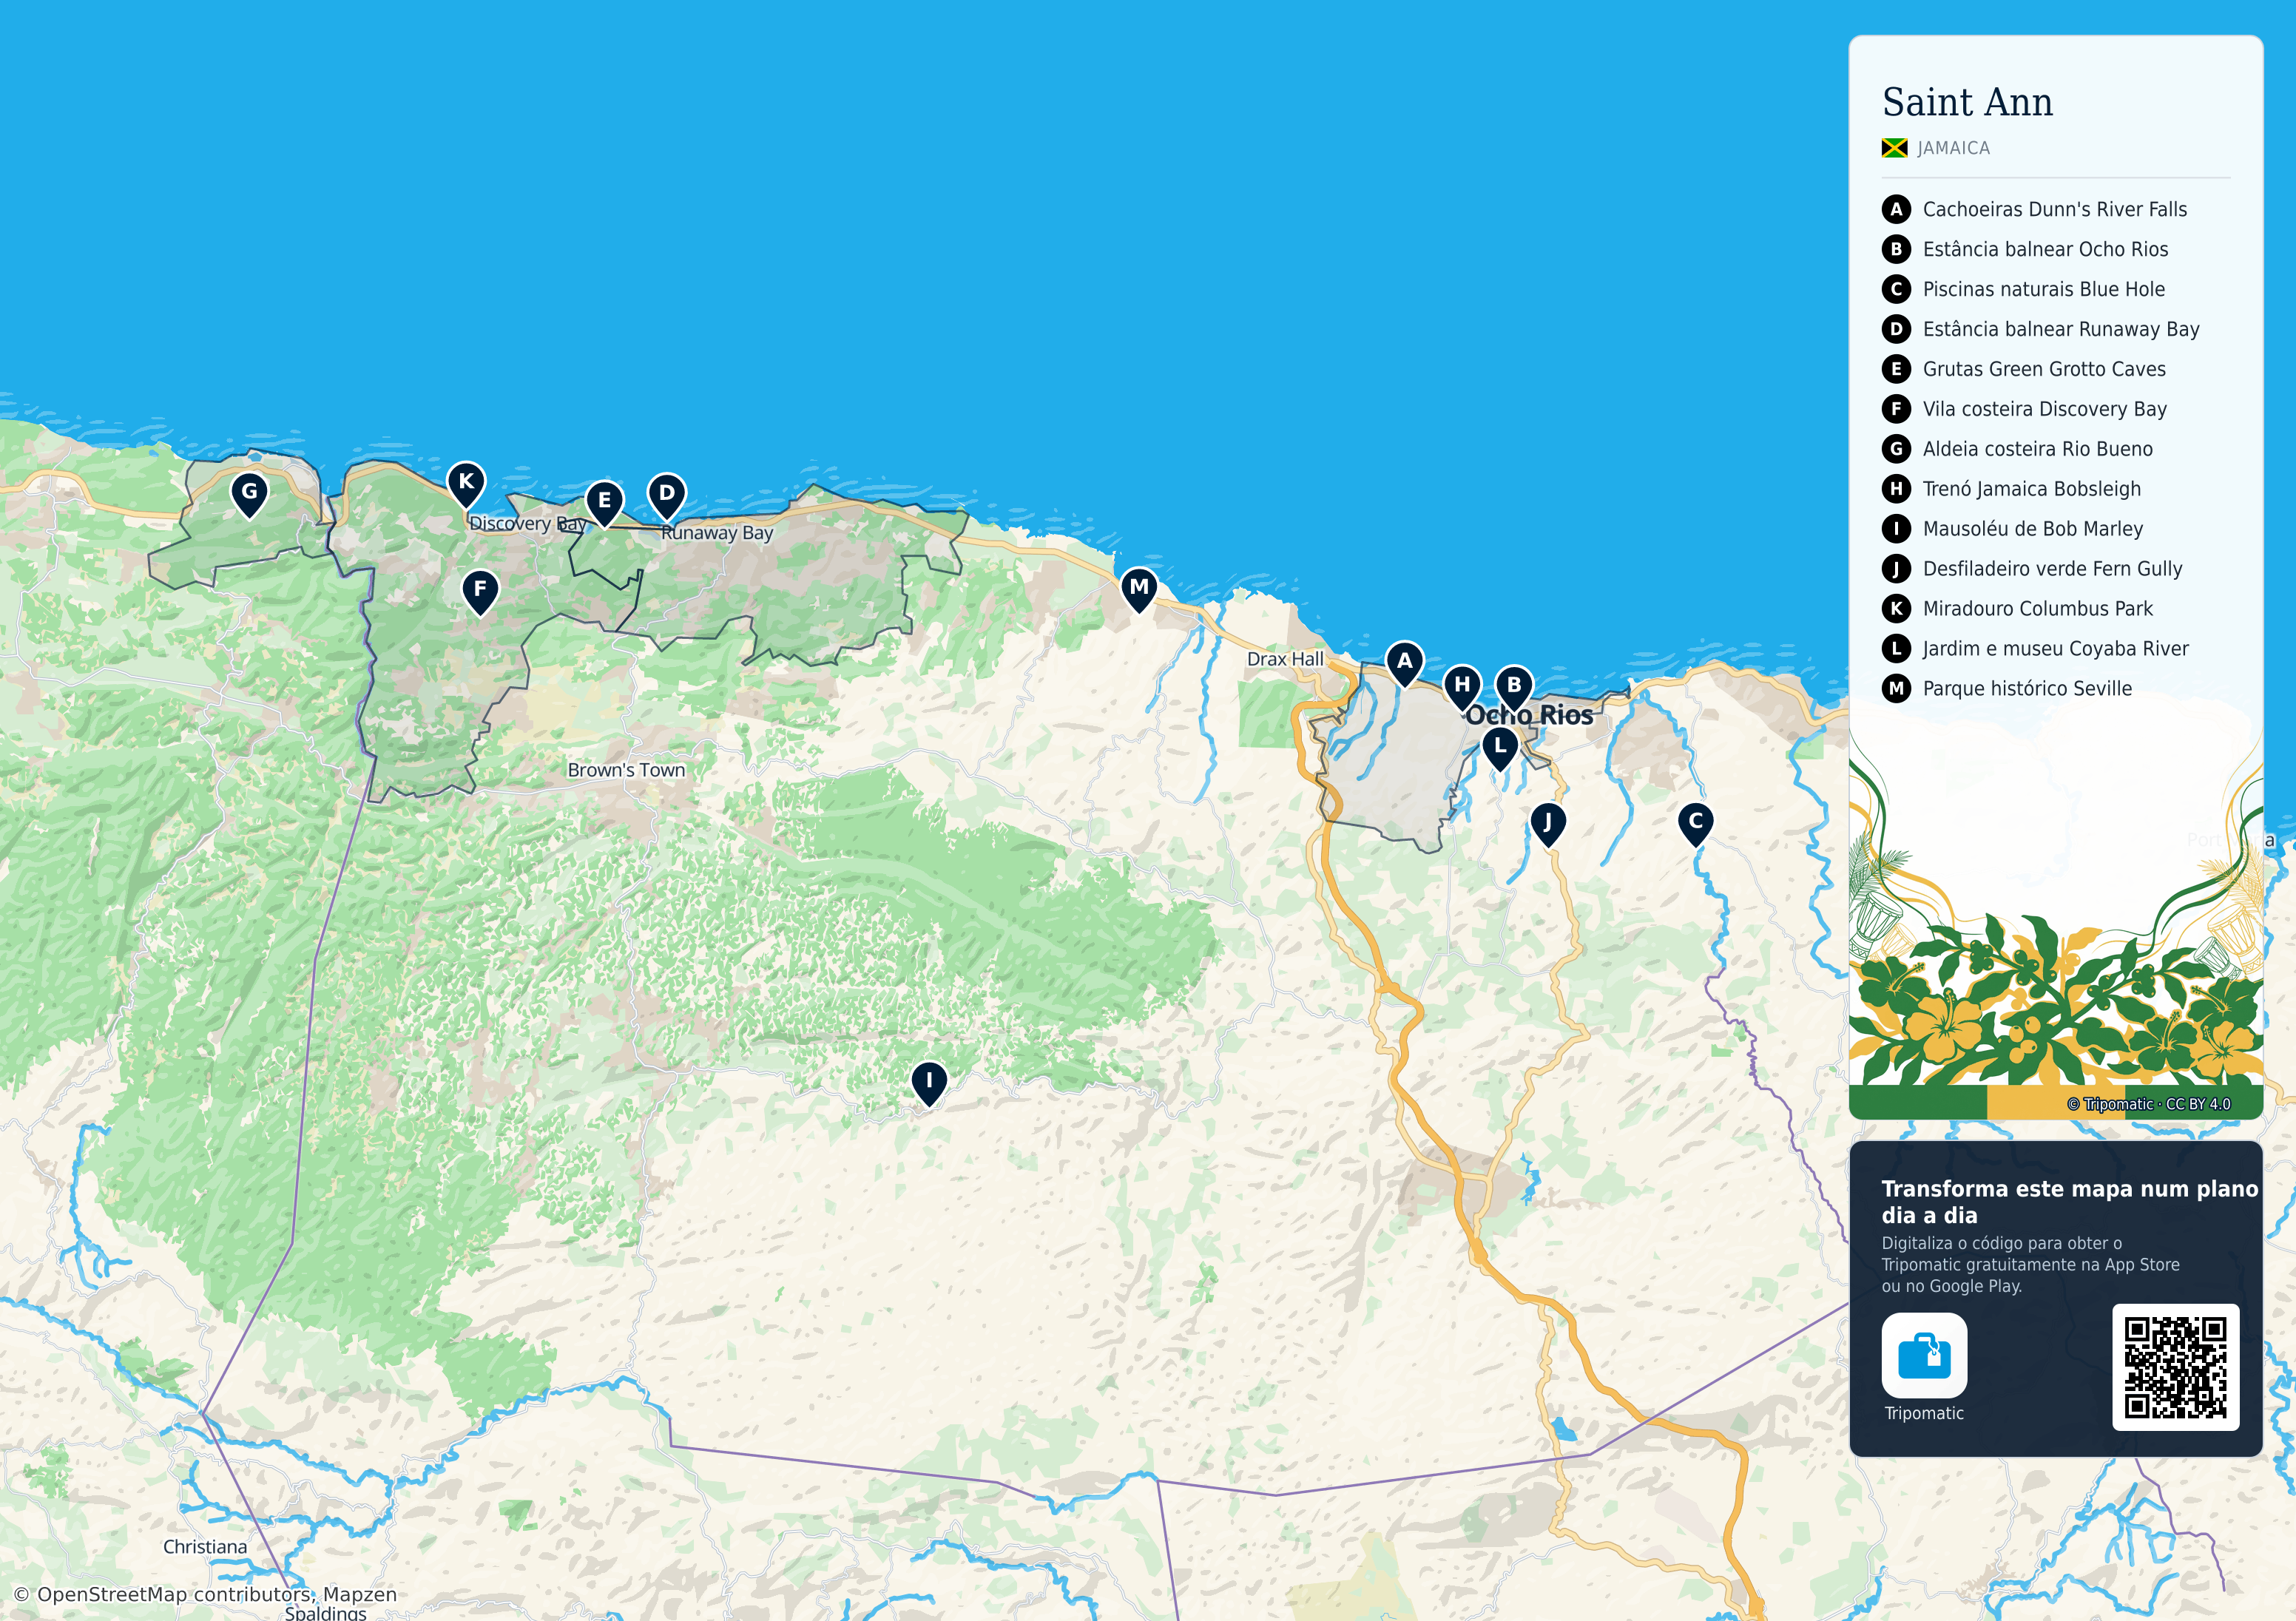Image resolution: width=2296 pixels, height=1621 pixels.
Task: Select map pin D at Runaway Bay
Action: pos(666,495)
